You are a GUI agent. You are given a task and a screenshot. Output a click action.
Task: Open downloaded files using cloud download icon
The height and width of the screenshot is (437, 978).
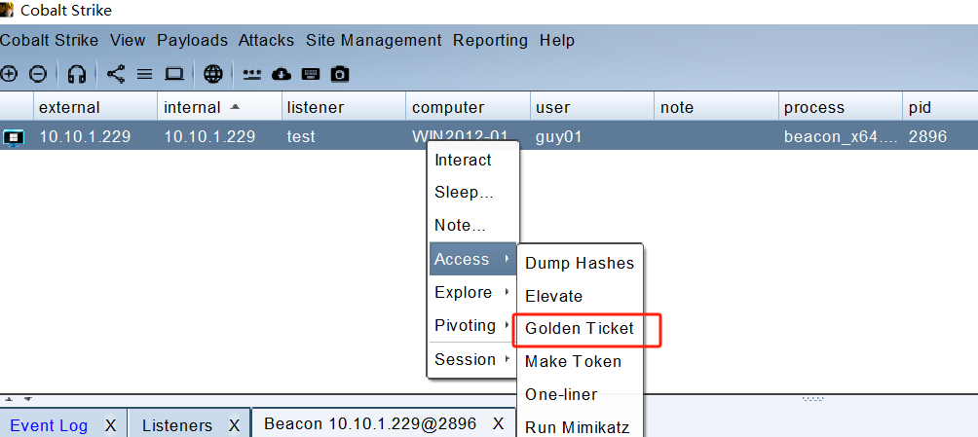coord(282,74)
